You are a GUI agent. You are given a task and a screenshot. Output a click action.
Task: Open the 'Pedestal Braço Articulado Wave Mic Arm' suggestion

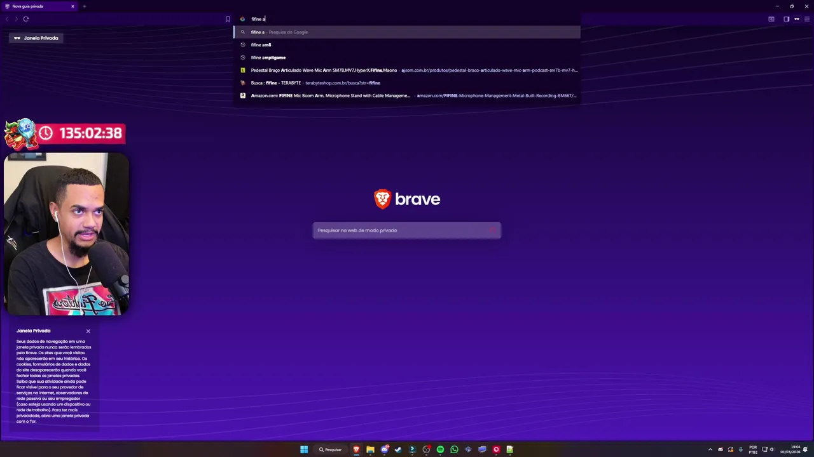point(407,70)
